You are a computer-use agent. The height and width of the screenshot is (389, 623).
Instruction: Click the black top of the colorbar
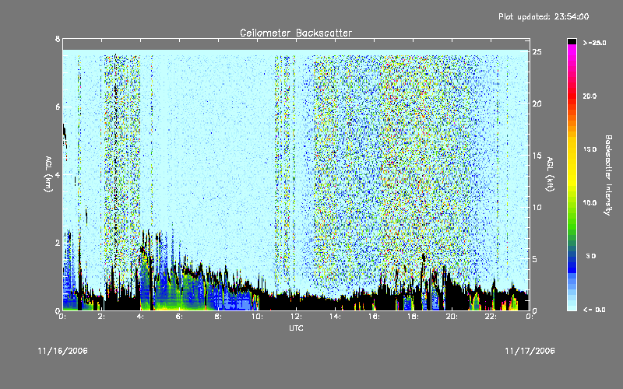click(572, 41)
